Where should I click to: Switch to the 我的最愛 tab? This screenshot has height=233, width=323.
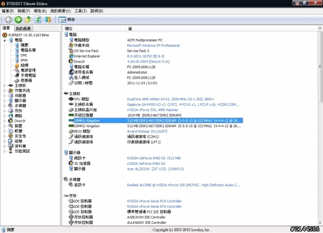click(x=23, y=28)
